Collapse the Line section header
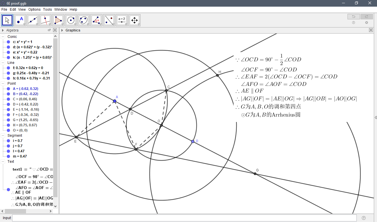Image resolution: width=377 pixels, height=222 pixels. coord(3,63)
